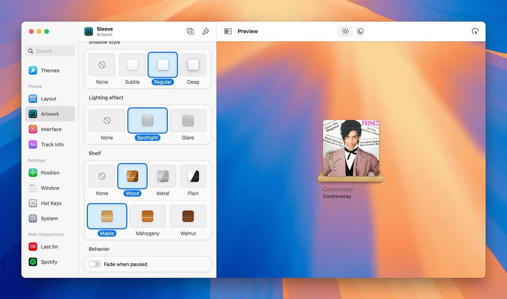Open Track Info section
The width and height of the screenshot is (507, 299).
52,145
